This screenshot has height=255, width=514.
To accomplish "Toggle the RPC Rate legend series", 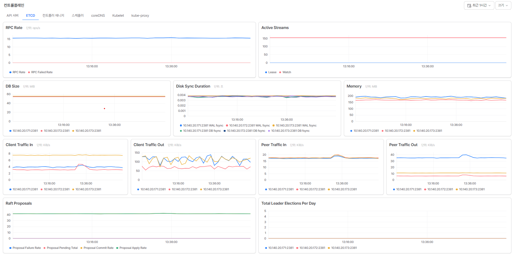I will 17,72.
